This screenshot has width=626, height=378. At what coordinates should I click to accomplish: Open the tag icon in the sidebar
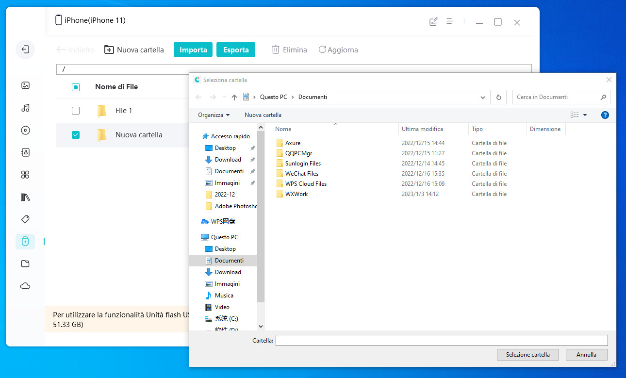point(25,219)
